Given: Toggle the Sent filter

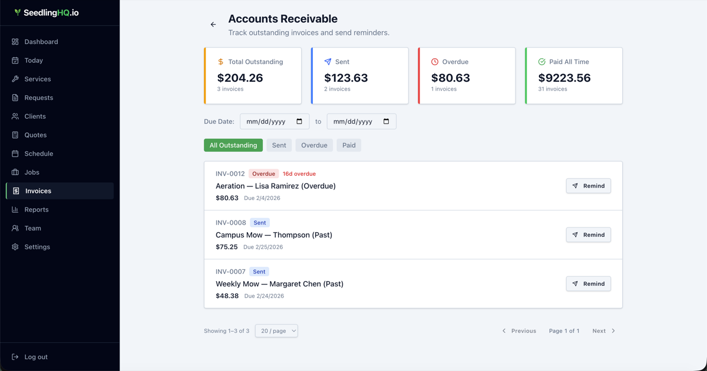Looking at the screenshot, I should (x=279, y=145).
